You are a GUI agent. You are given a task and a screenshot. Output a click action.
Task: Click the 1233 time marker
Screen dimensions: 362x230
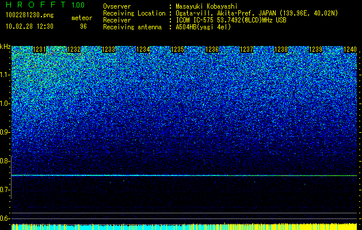(109, 49)
